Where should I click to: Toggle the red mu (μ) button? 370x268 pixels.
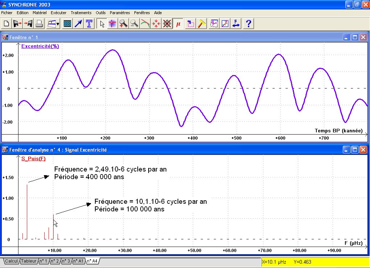[178, 24]
